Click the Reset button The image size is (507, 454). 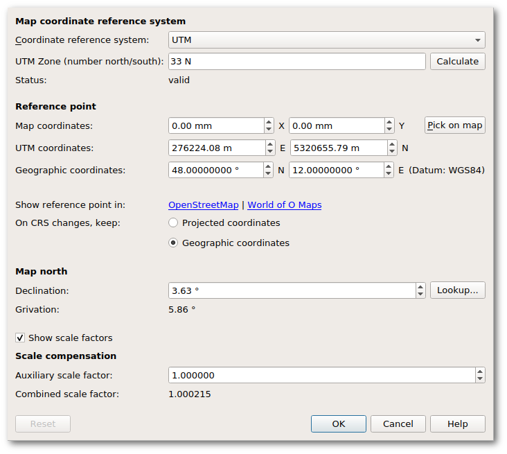[43, 424]
